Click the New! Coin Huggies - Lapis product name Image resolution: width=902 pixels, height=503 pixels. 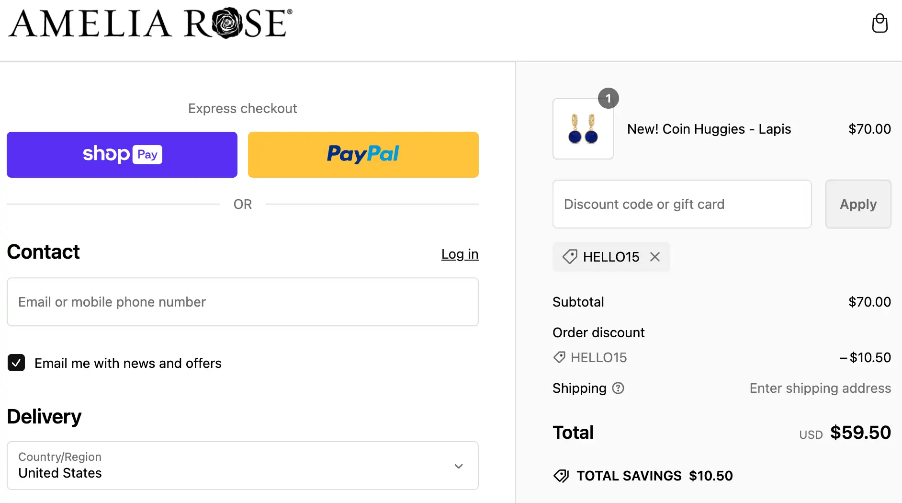[x=709, y=129]
